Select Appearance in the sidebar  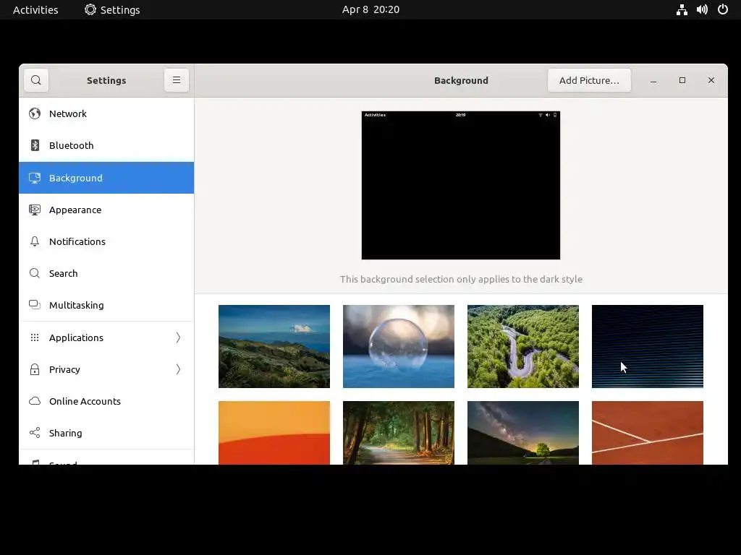(106, 210)
